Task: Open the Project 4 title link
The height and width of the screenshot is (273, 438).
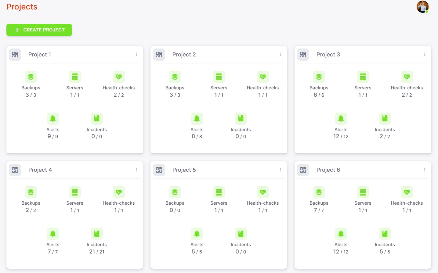Action: [x=40, y=170]
